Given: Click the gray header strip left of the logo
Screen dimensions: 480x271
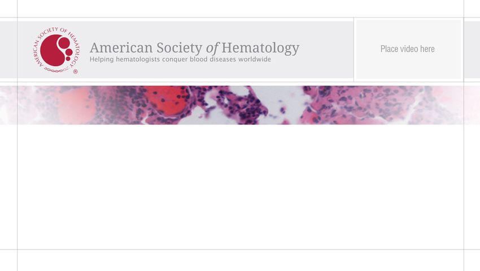Looking at the screenshot, I should click(x=8, y=50).
